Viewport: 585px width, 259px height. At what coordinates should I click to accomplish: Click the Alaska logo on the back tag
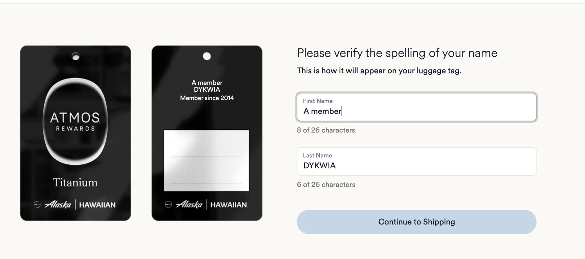[189, 205]
